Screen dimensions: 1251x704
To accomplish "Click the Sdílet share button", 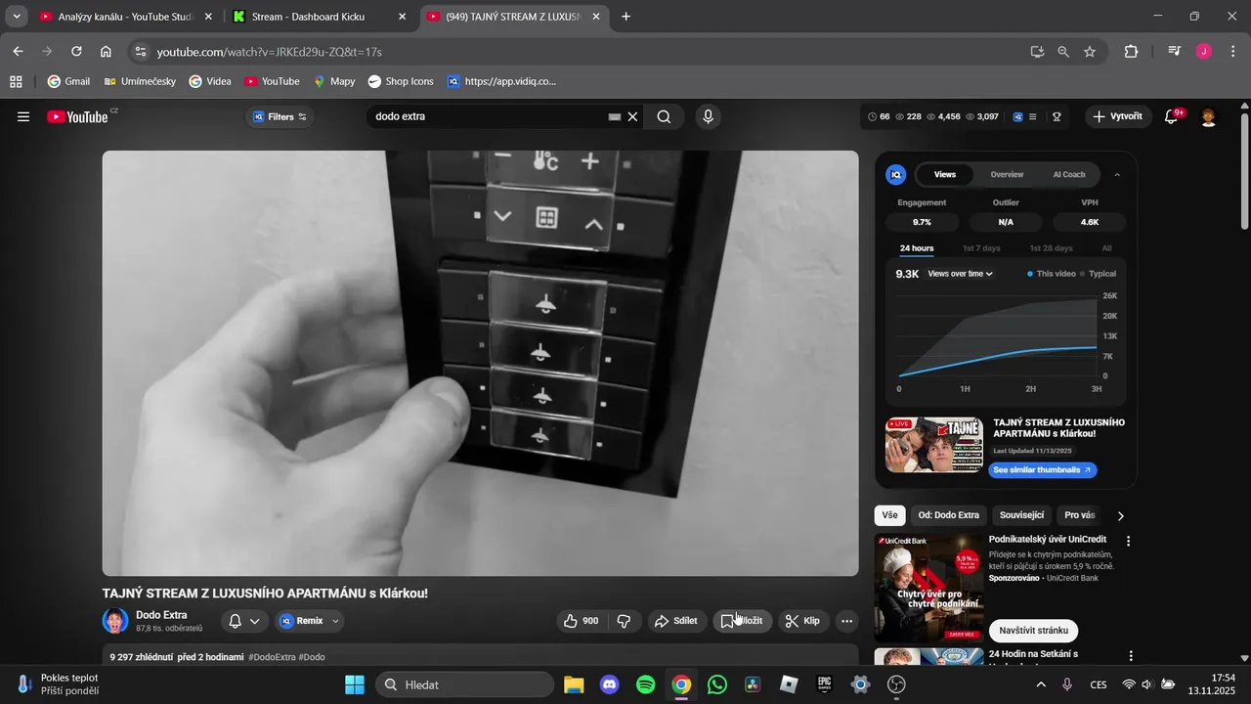I will [x=676, y=621].
